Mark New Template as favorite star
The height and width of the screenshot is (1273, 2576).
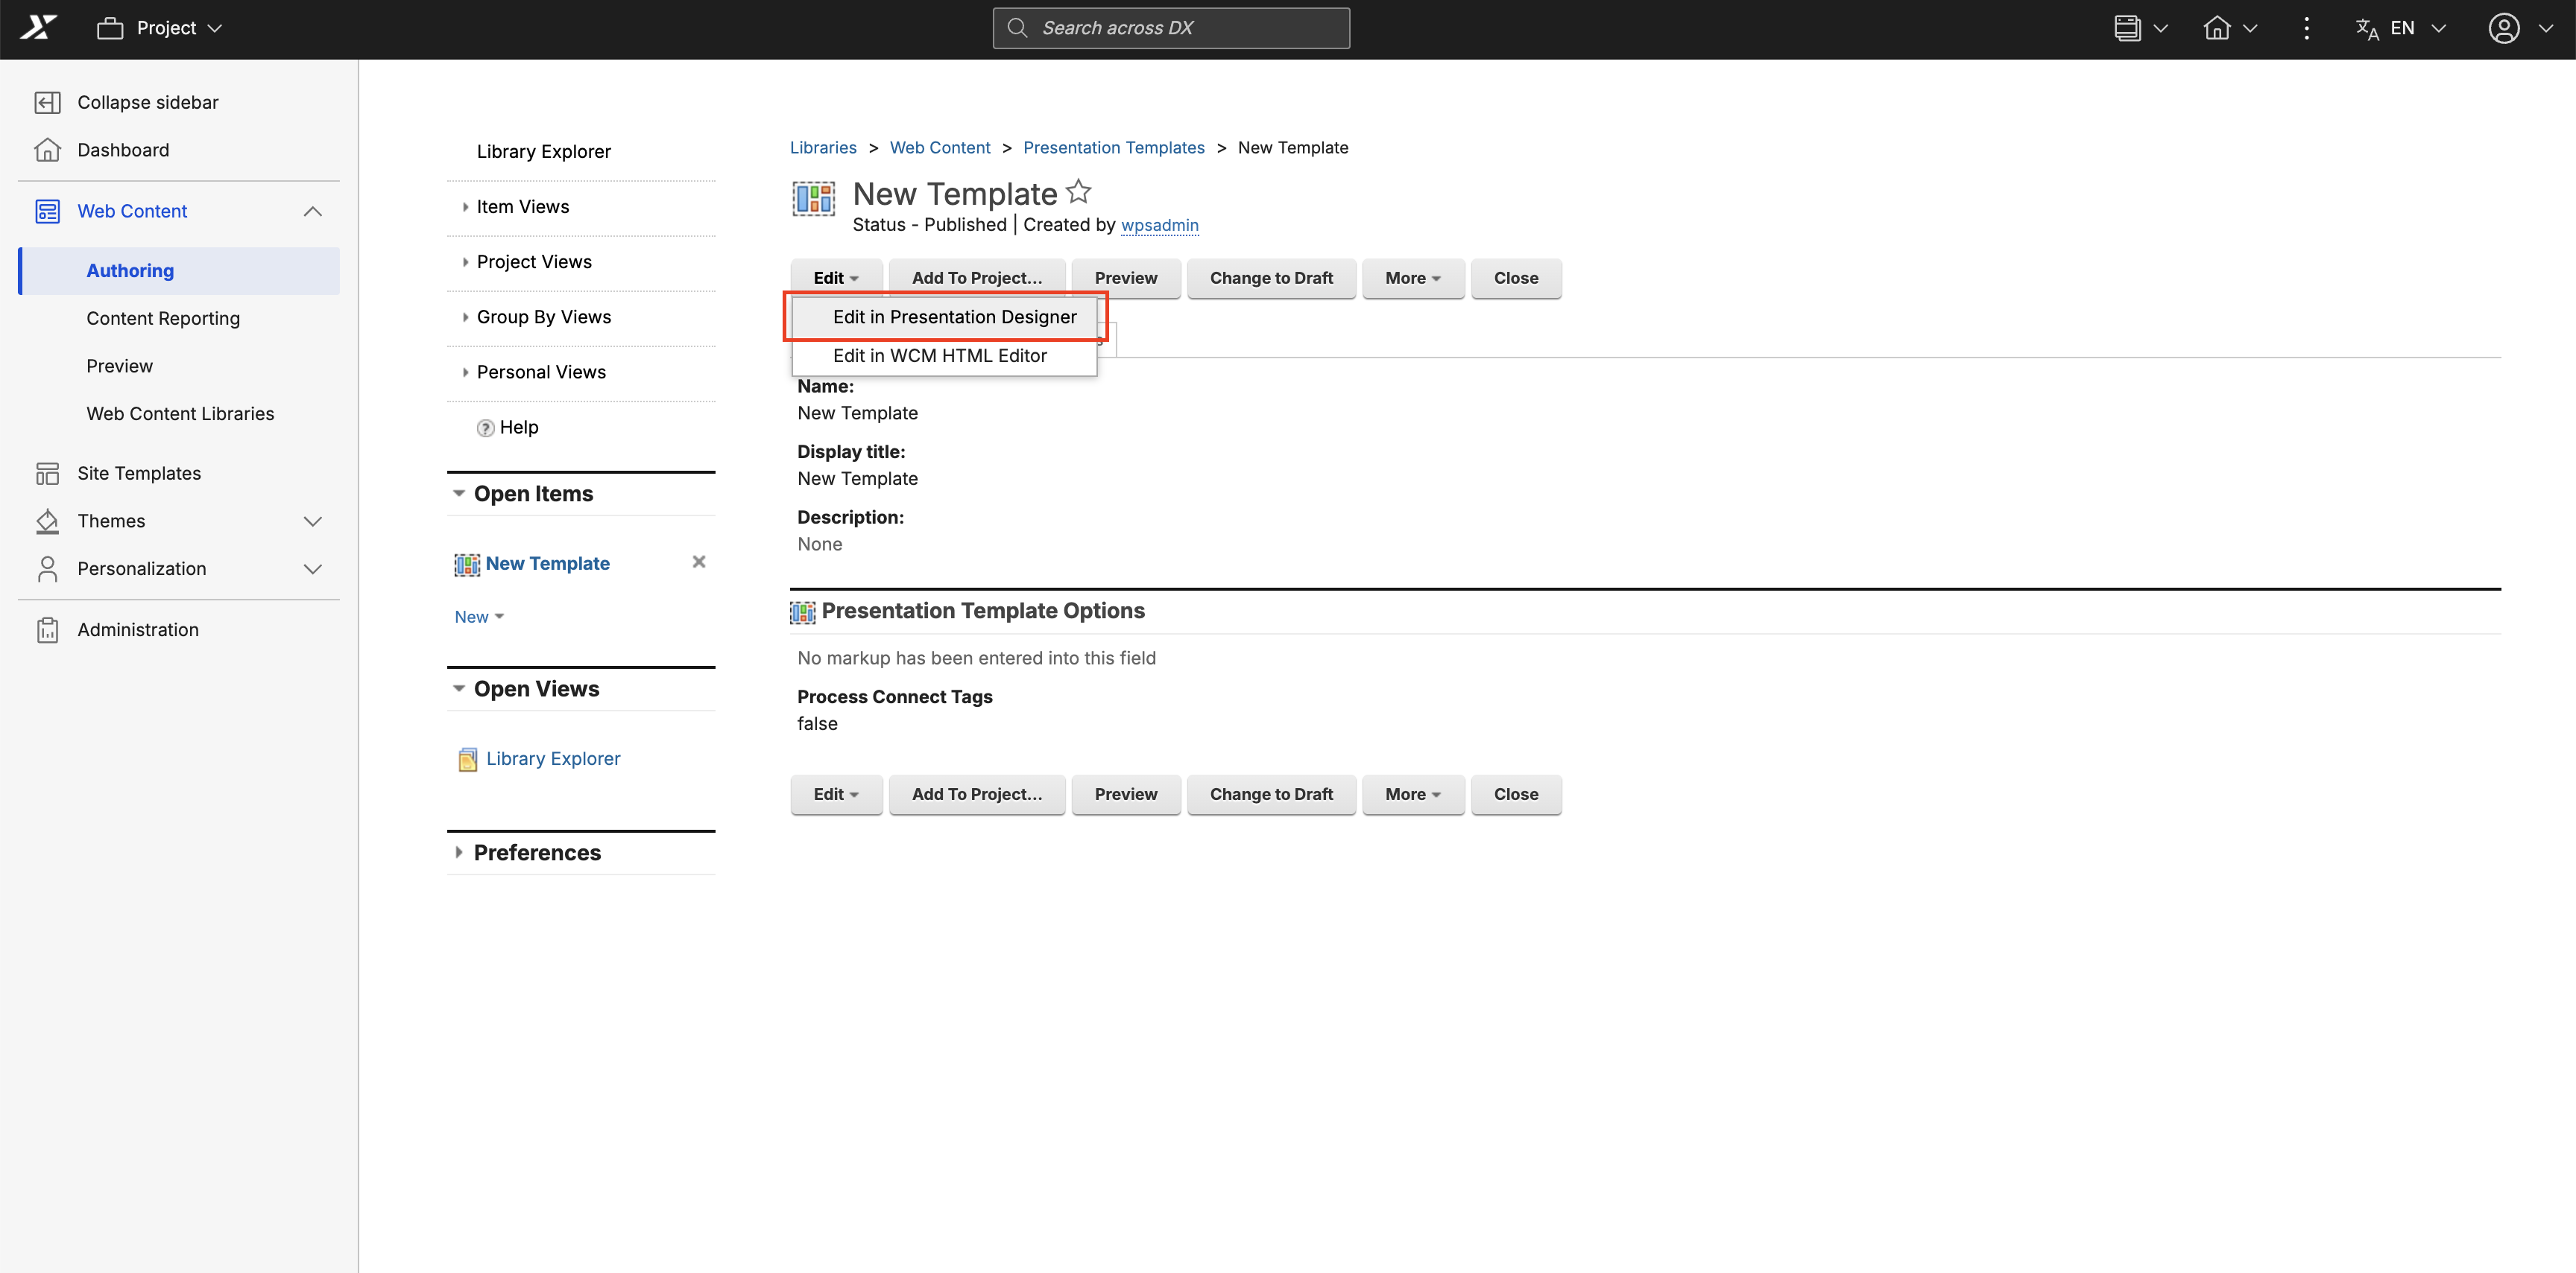(x=1078, y=191)
